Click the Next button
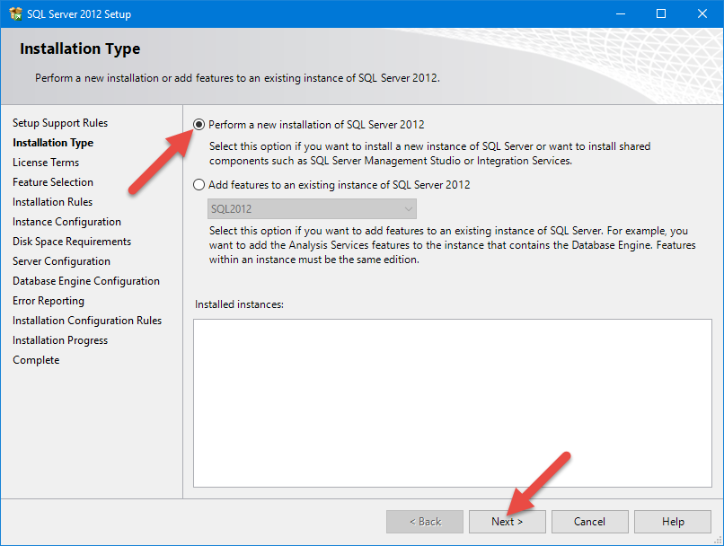This screenshot has height=546, width=724. tap(508, 522)
